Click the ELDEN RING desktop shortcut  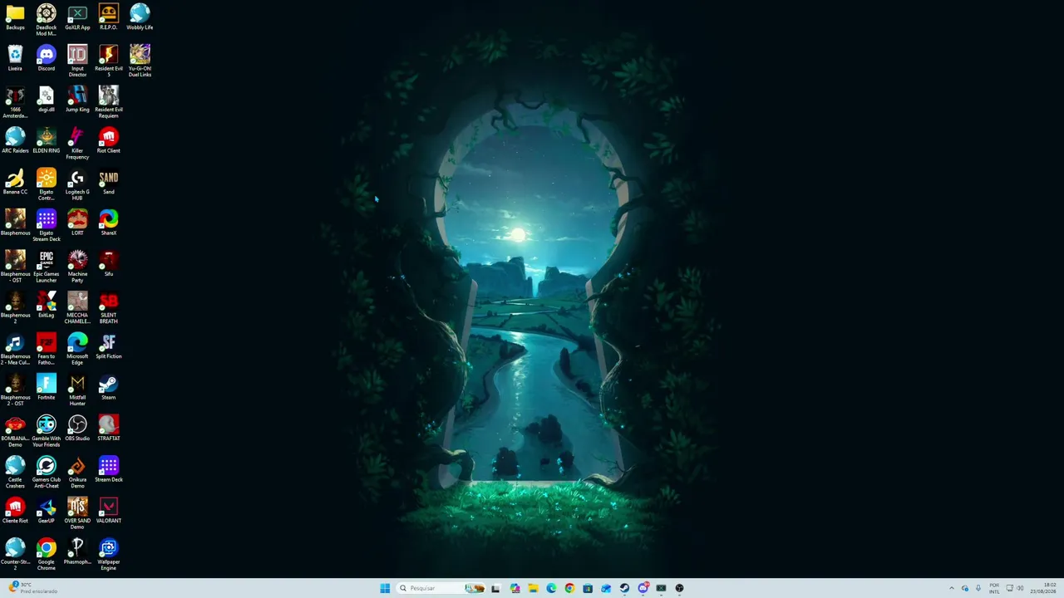[x=47, y=140]
